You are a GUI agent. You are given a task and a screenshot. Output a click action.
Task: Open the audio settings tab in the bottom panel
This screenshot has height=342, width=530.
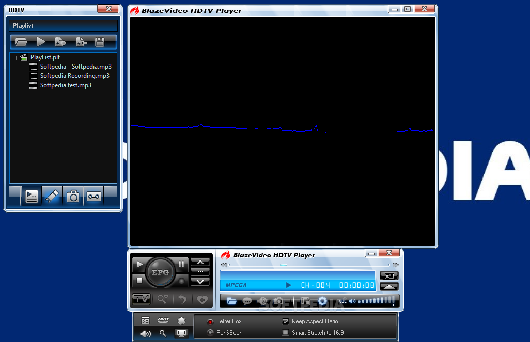145,334
